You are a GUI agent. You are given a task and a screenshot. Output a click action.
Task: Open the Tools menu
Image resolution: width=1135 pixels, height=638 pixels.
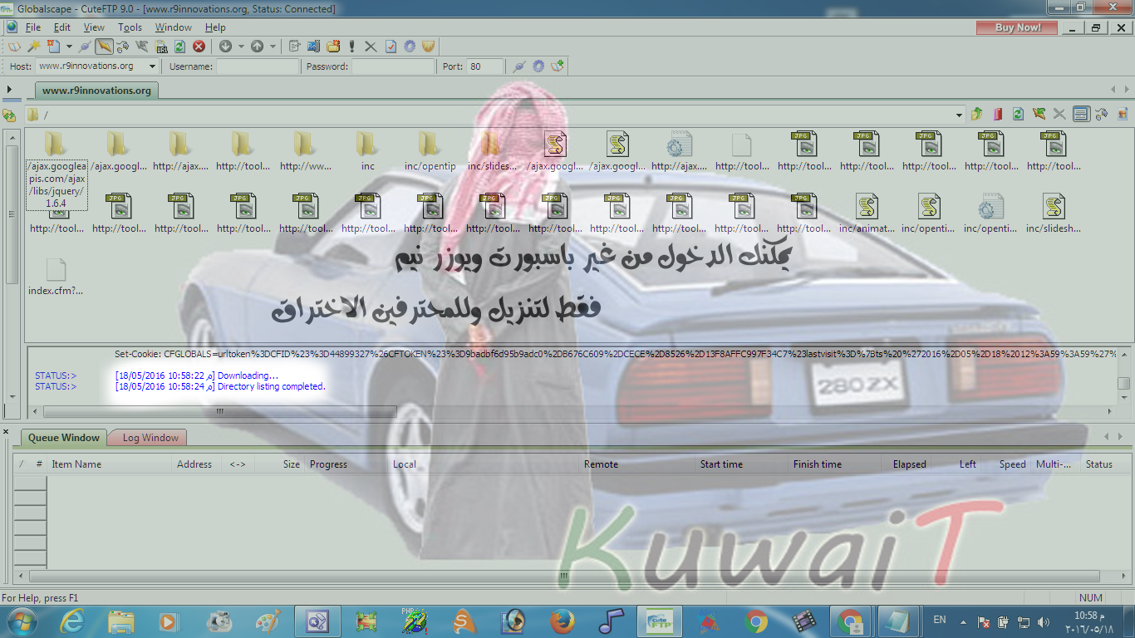click(130, 27)
